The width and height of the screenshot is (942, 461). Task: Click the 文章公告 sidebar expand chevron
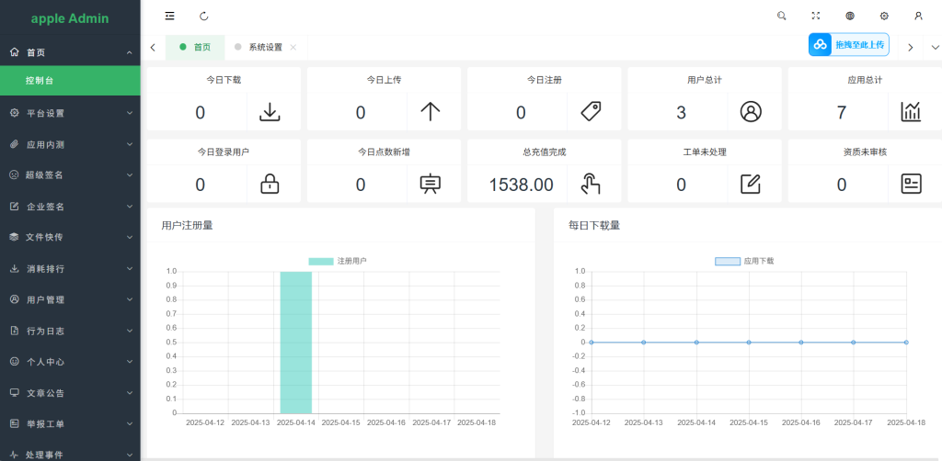(129, 393)
